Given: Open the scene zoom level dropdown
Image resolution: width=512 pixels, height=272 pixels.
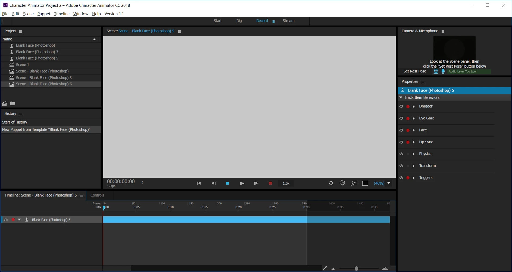Looking at the screenshot, I should (x=389, y=183).
